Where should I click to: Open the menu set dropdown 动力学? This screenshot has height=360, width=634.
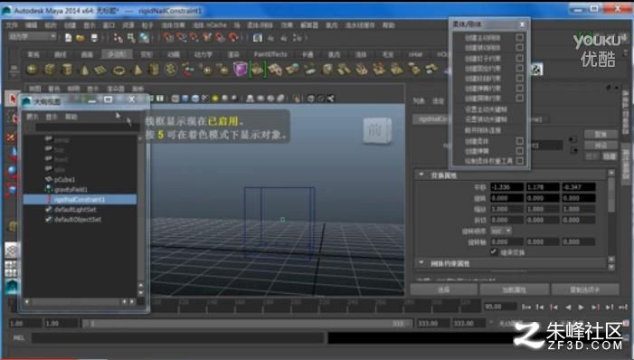tap(33, 37)
